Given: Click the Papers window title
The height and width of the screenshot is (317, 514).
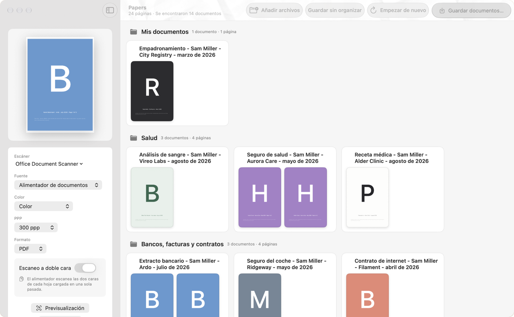Looking at the screenshot, I should click(137, 7).
